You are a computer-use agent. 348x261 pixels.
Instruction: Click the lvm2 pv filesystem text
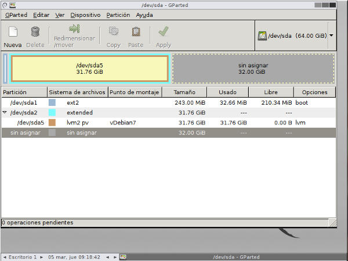[78, 123]
